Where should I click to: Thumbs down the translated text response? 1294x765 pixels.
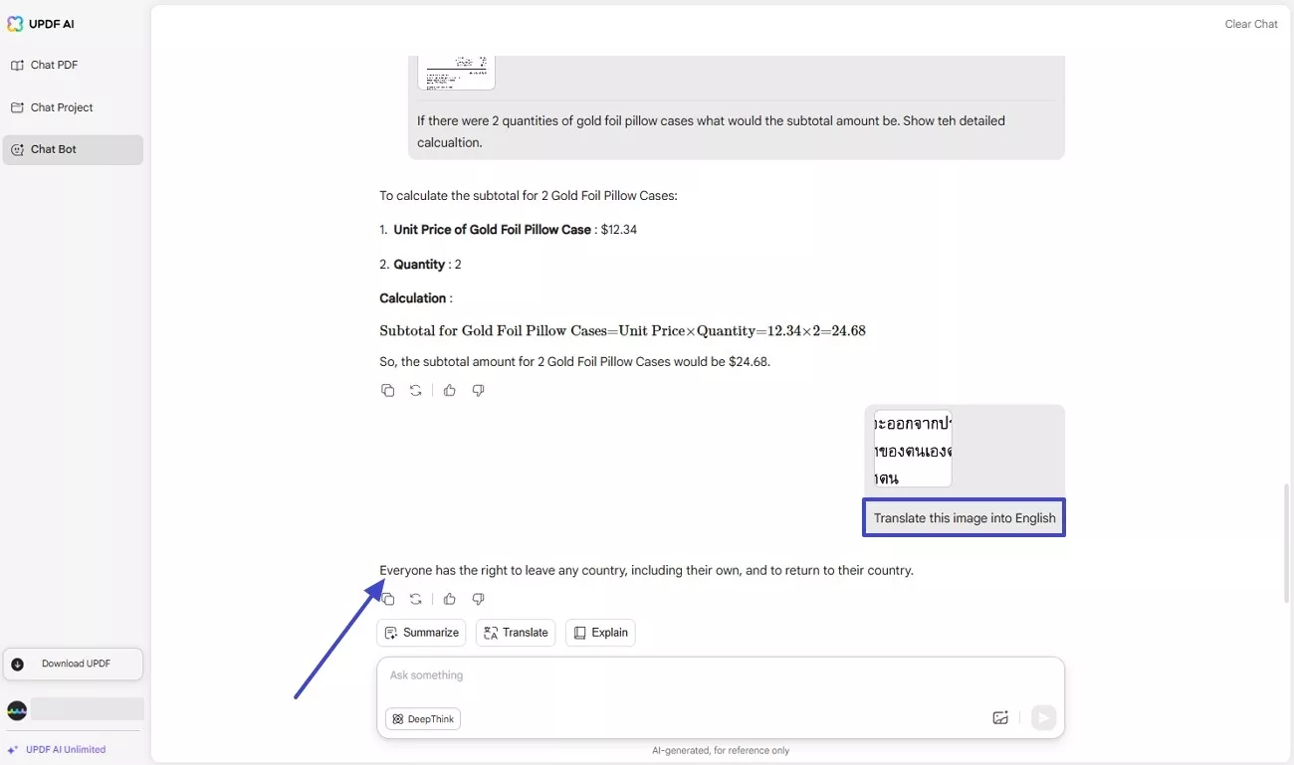[x=478, y=599]
